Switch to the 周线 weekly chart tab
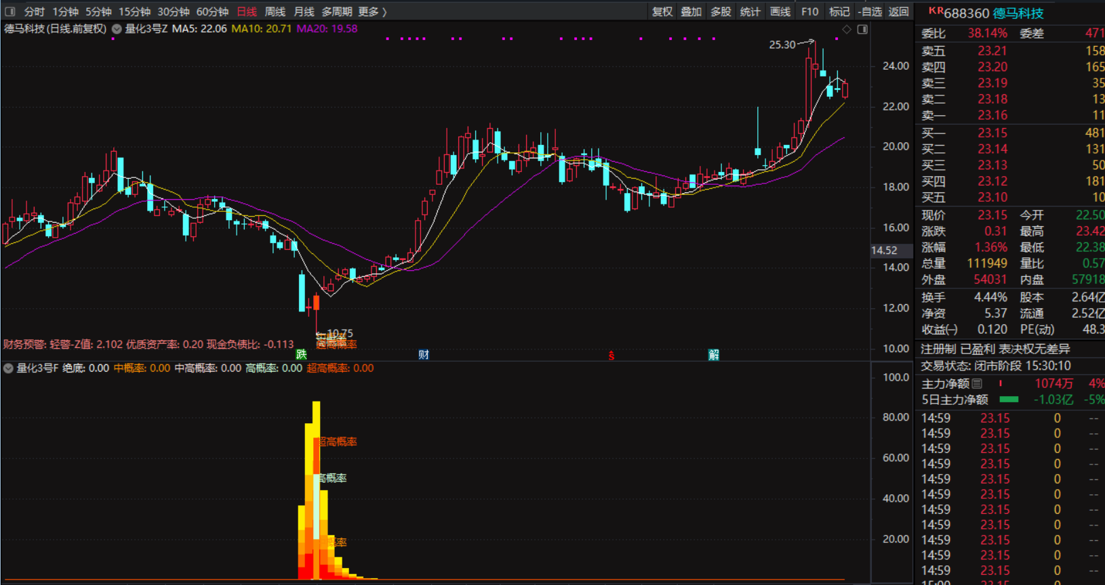 pos(275,12)
